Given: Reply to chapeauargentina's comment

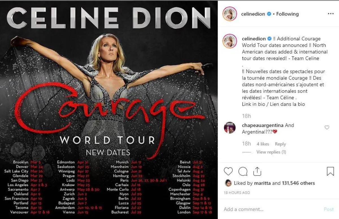Looking at the screenshot, I should 281,144.
